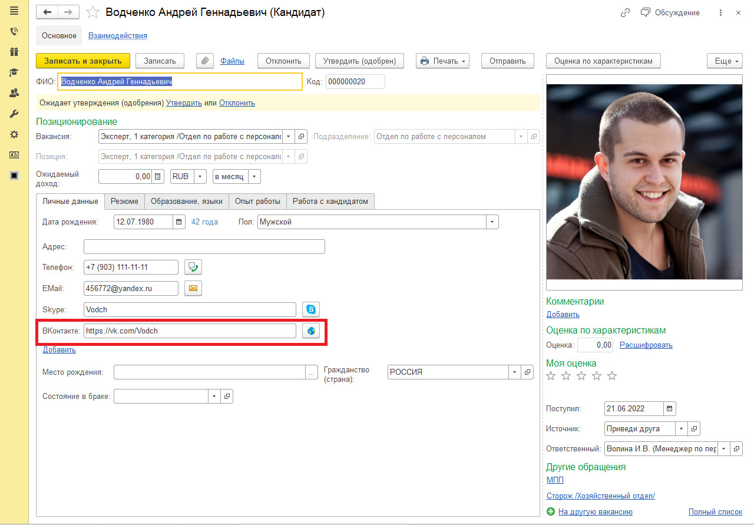Screen dimensions: 754x525
Task: Expand the Вакансия dropdown list
Action: click(289, 137)
